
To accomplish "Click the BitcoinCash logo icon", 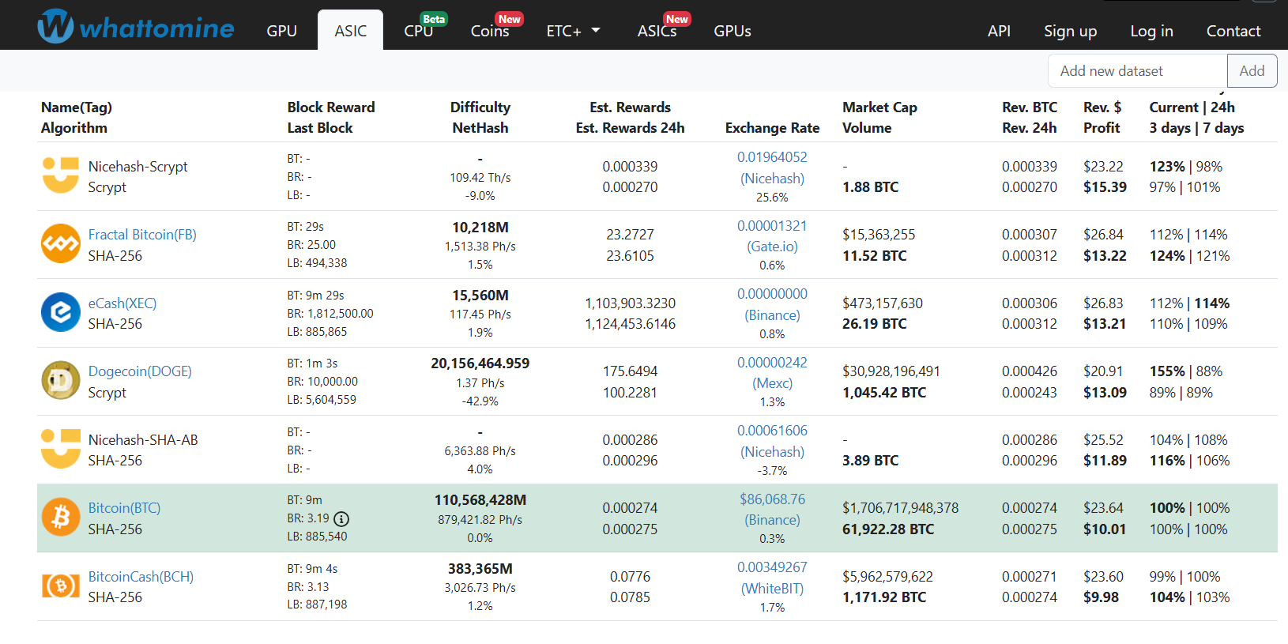I will (x=61, y=586).
